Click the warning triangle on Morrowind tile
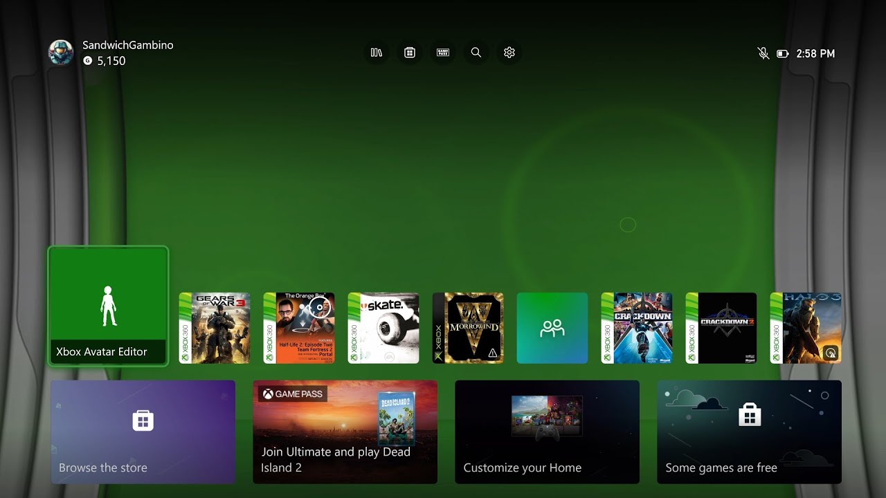The image size is (886, 498). 493,353
